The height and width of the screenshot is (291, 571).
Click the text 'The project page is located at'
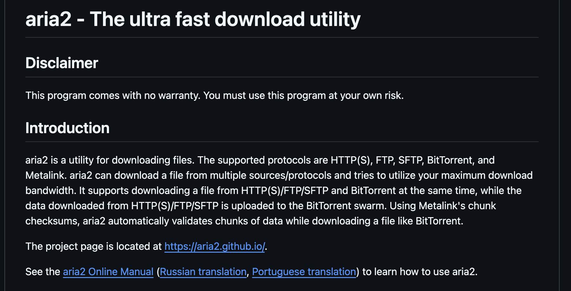[x=93, y=246]
